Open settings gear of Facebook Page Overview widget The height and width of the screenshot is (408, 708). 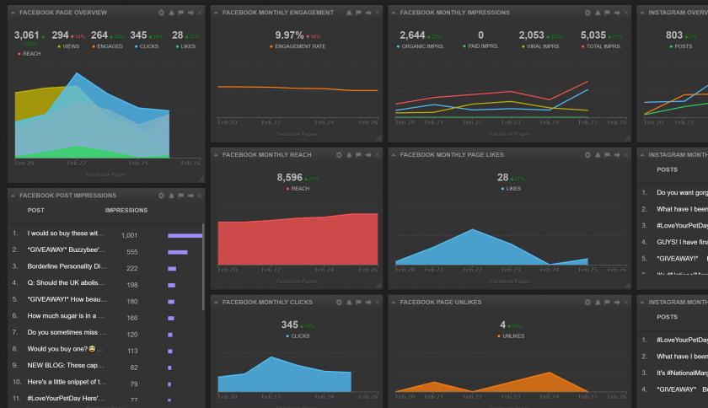161,13
